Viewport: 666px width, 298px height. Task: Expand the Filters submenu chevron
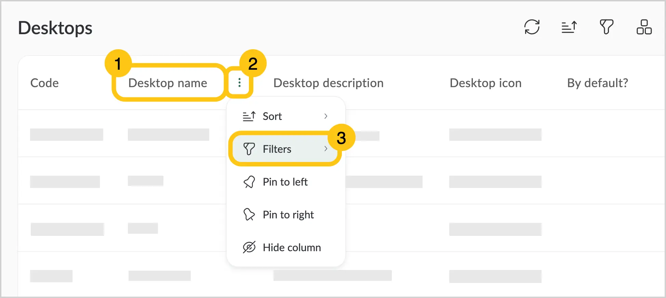coord(326,149)
